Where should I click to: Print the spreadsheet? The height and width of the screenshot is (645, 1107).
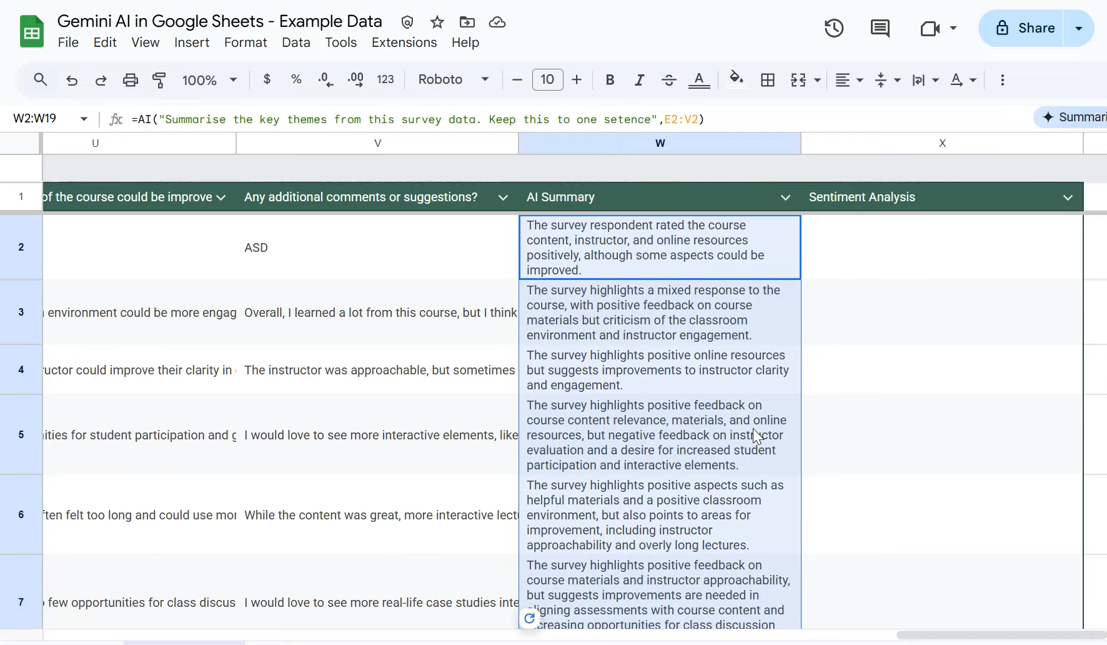click(x=131, y=80)
